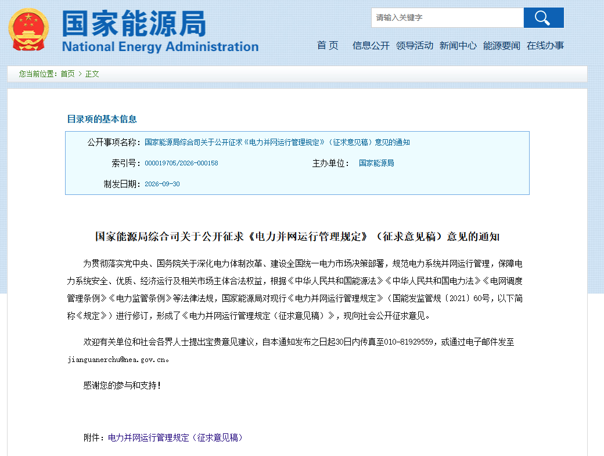Click the 感谢您的参与和支持 line
The height and width of the screenshot is (456, 604).
[x=122, y=385]
